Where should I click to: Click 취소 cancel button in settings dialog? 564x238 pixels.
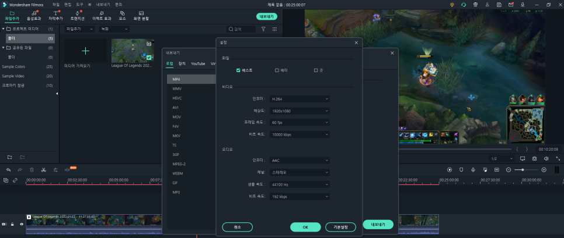(238, 227)
